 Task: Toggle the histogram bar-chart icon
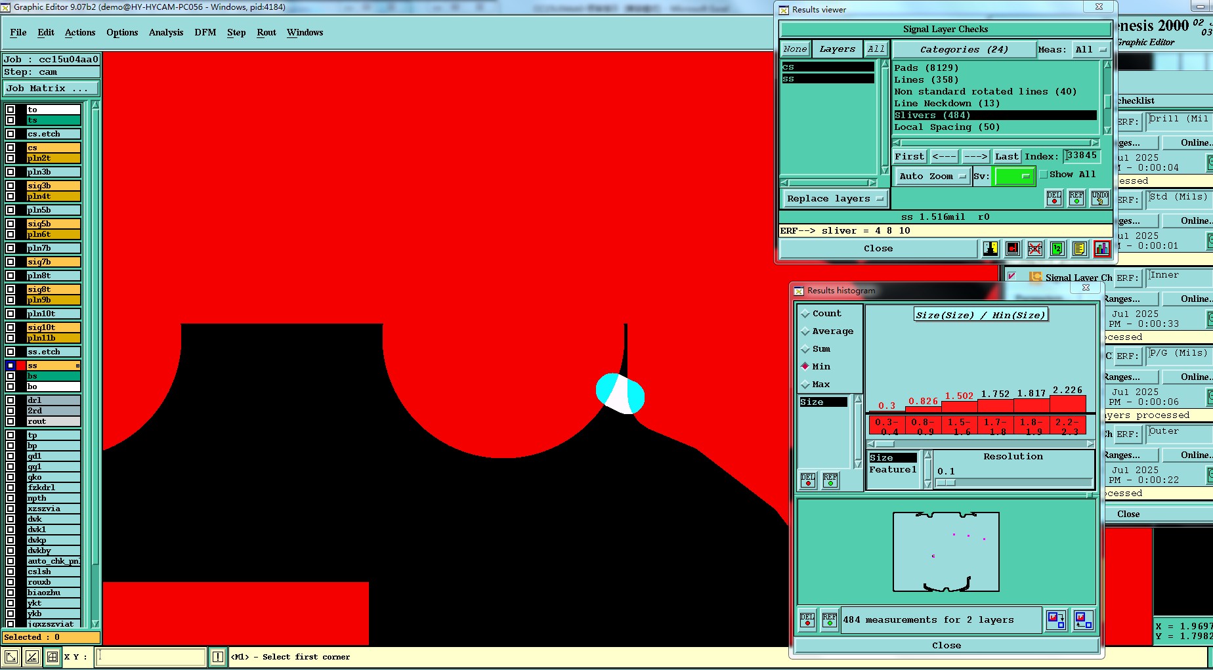click(x=1102, y=249)
